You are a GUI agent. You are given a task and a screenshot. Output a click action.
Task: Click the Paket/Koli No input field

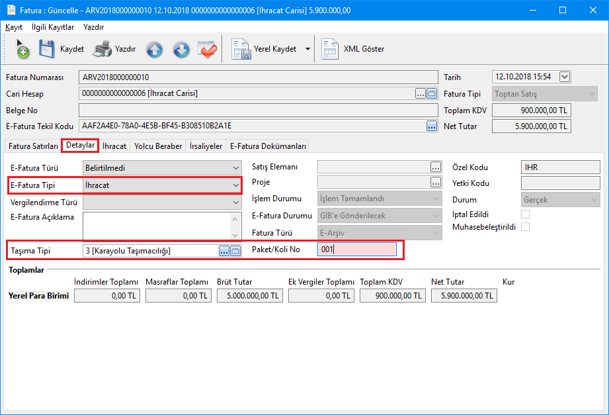[357, 250]
